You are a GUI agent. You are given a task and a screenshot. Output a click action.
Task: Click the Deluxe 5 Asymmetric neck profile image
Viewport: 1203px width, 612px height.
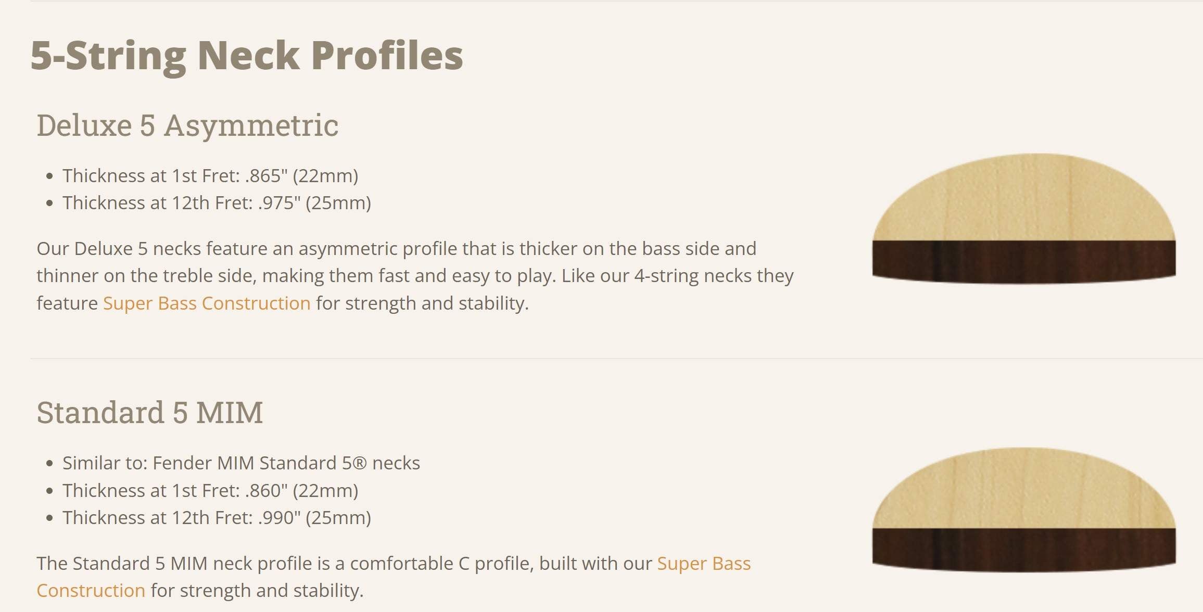1023,219
